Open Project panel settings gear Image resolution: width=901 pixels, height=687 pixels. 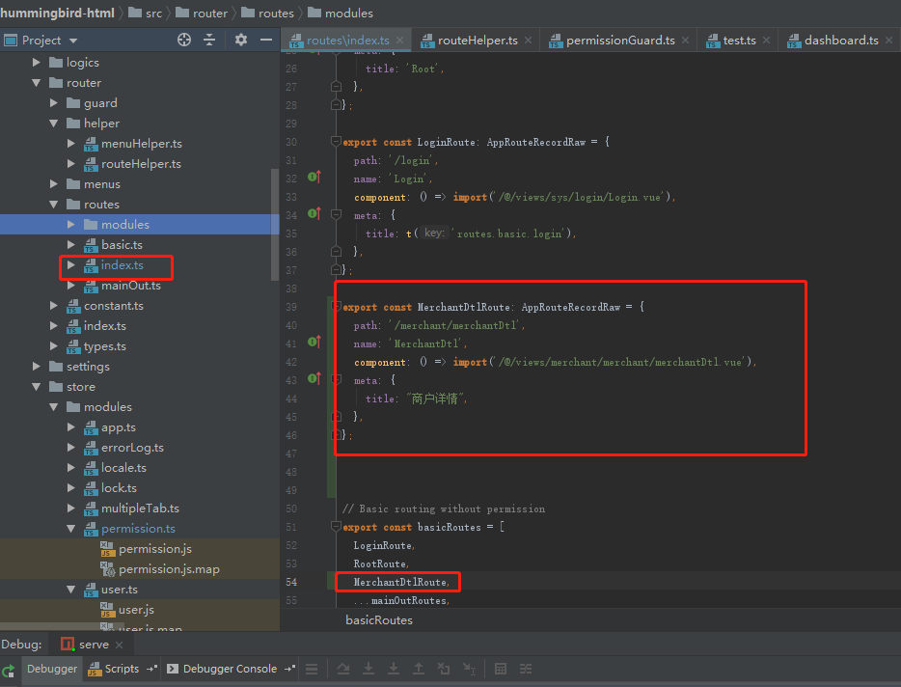[x=241, y=40]
